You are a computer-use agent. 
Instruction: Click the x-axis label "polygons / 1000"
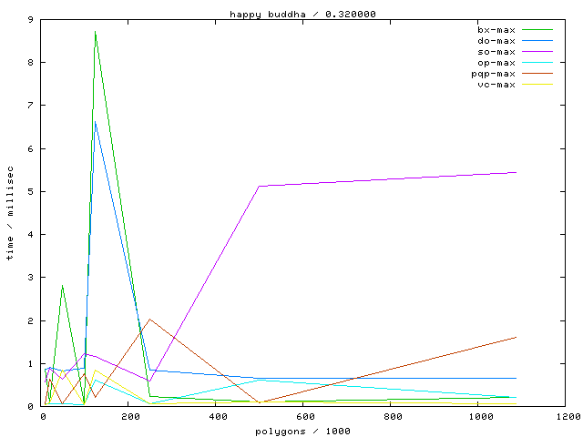pos(302,430)
